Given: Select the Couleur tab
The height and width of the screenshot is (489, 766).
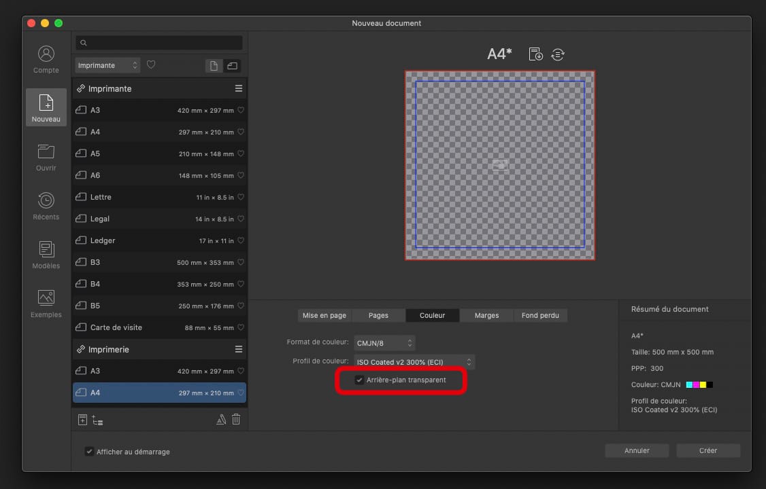Looking at the screenshot, I should [x=433, y=315].
